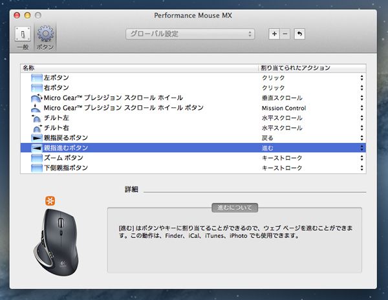The height and width of the screenshot is (300, 388).
Task: Select the 右ボタン row icon
Action: pos(36,88)
